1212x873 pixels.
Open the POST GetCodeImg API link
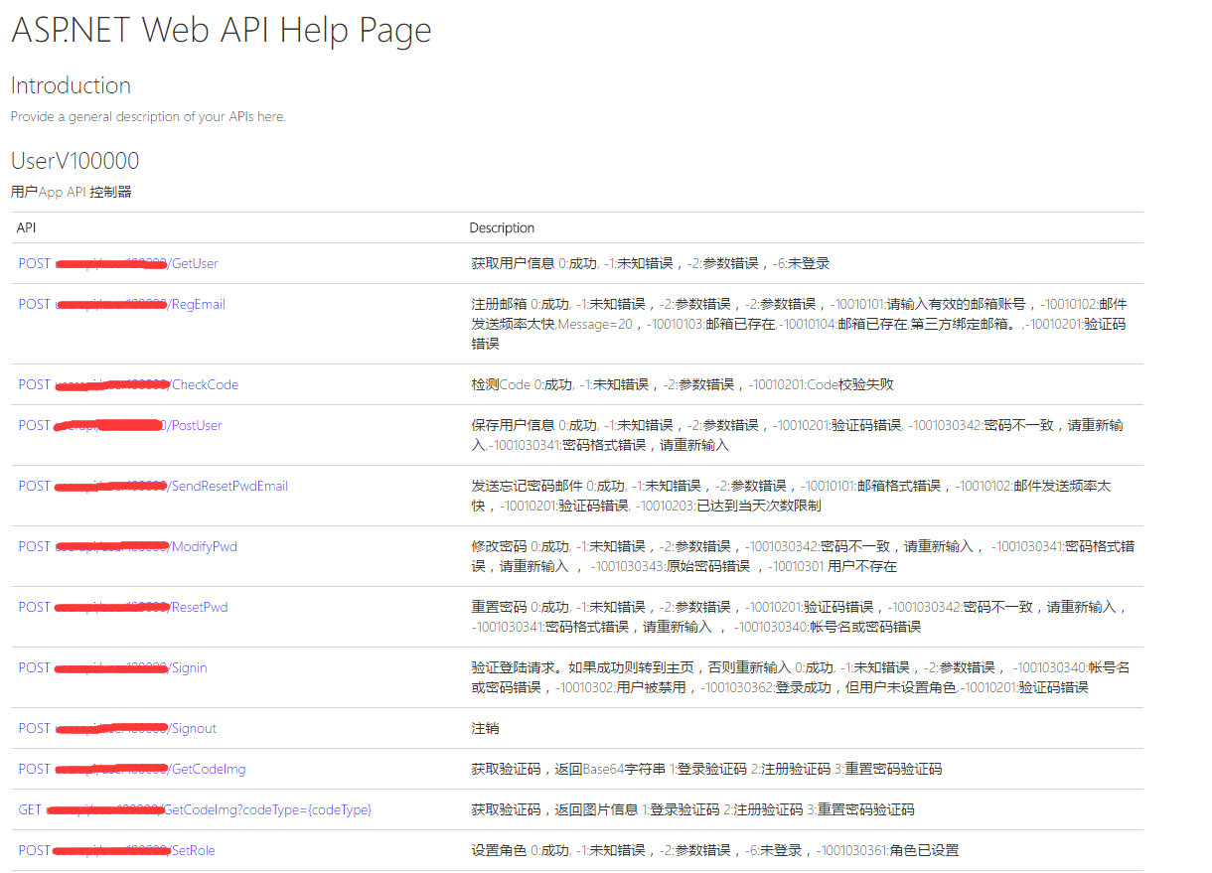(x=208, y=769)
